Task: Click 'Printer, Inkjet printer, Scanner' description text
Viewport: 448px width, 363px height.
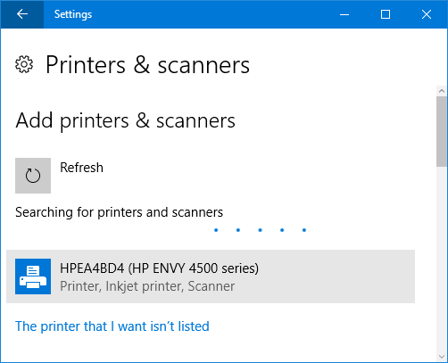Action: coord(147,286)
